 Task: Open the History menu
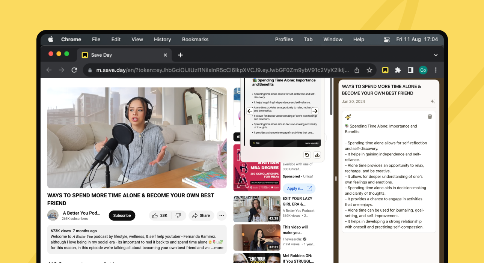162,39
